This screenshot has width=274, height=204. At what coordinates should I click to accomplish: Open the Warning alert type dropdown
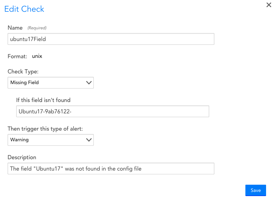coord(51,140)
